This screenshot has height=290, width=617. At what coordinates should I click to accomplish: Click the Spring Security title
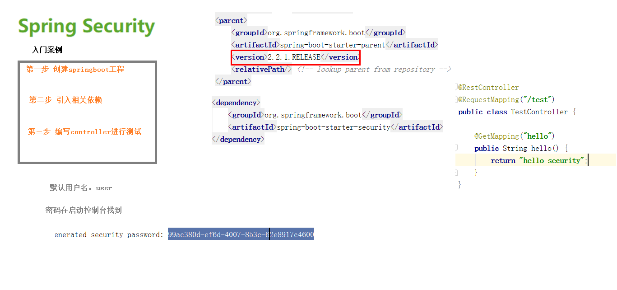(x=87, y=27)
